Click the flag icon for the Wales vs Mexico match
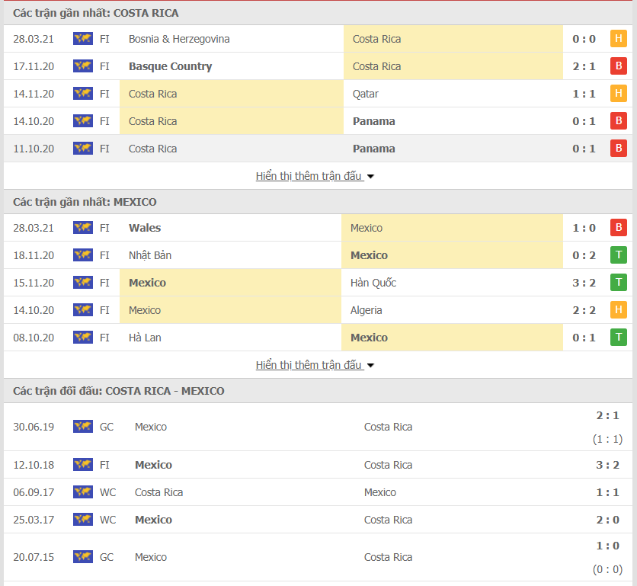Viewport: 637px width, 586px height. [x=83, y=228]
